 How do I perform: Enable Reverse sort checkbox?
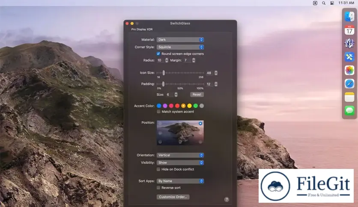pos(158,188)
